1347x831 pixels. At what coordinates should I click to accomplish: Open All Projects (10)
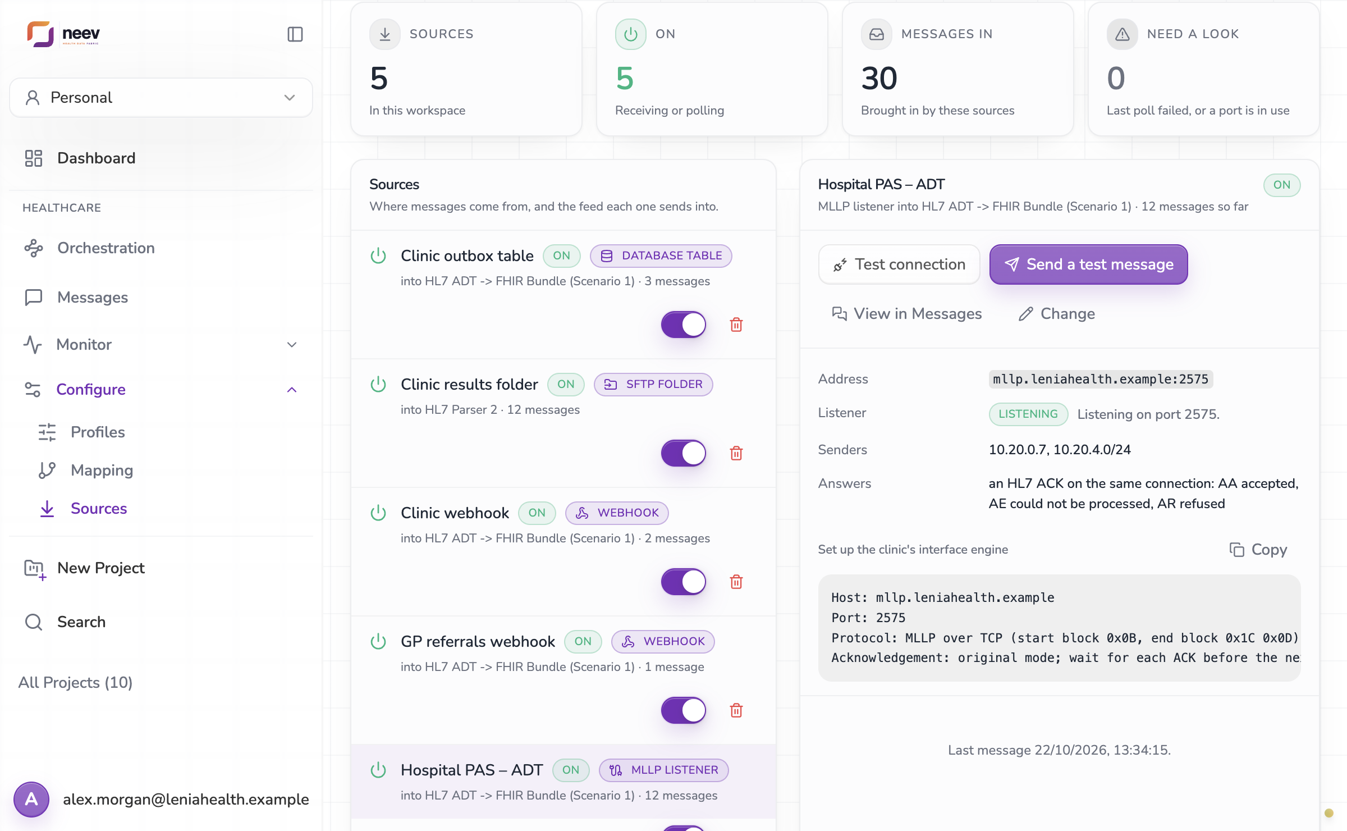pyautogui.click(x=76, y=683)
